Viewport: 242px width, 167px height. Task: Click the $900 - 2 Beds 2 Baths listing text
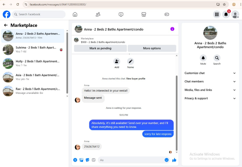pos(103,42)
